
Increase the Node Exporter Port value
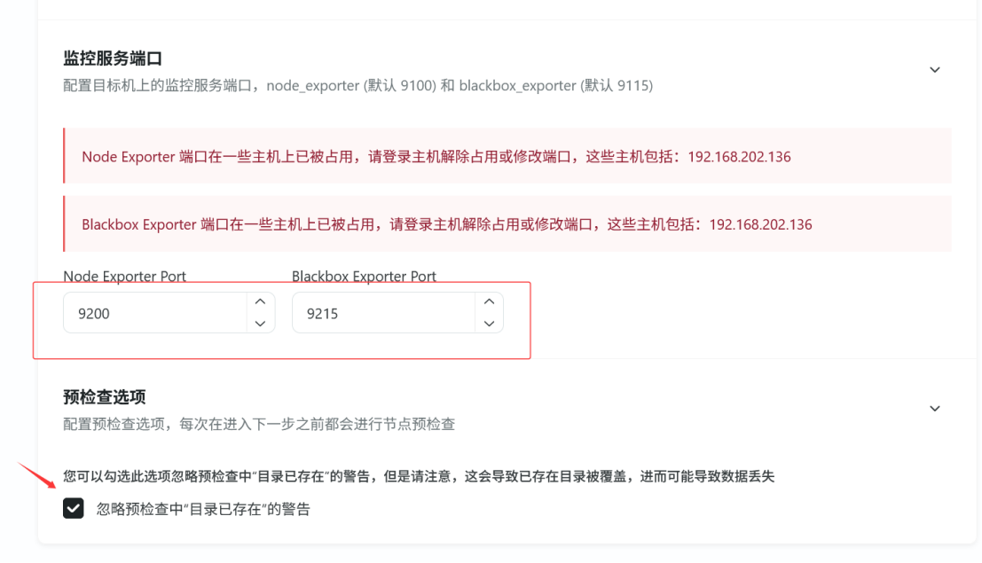point(259,302)
